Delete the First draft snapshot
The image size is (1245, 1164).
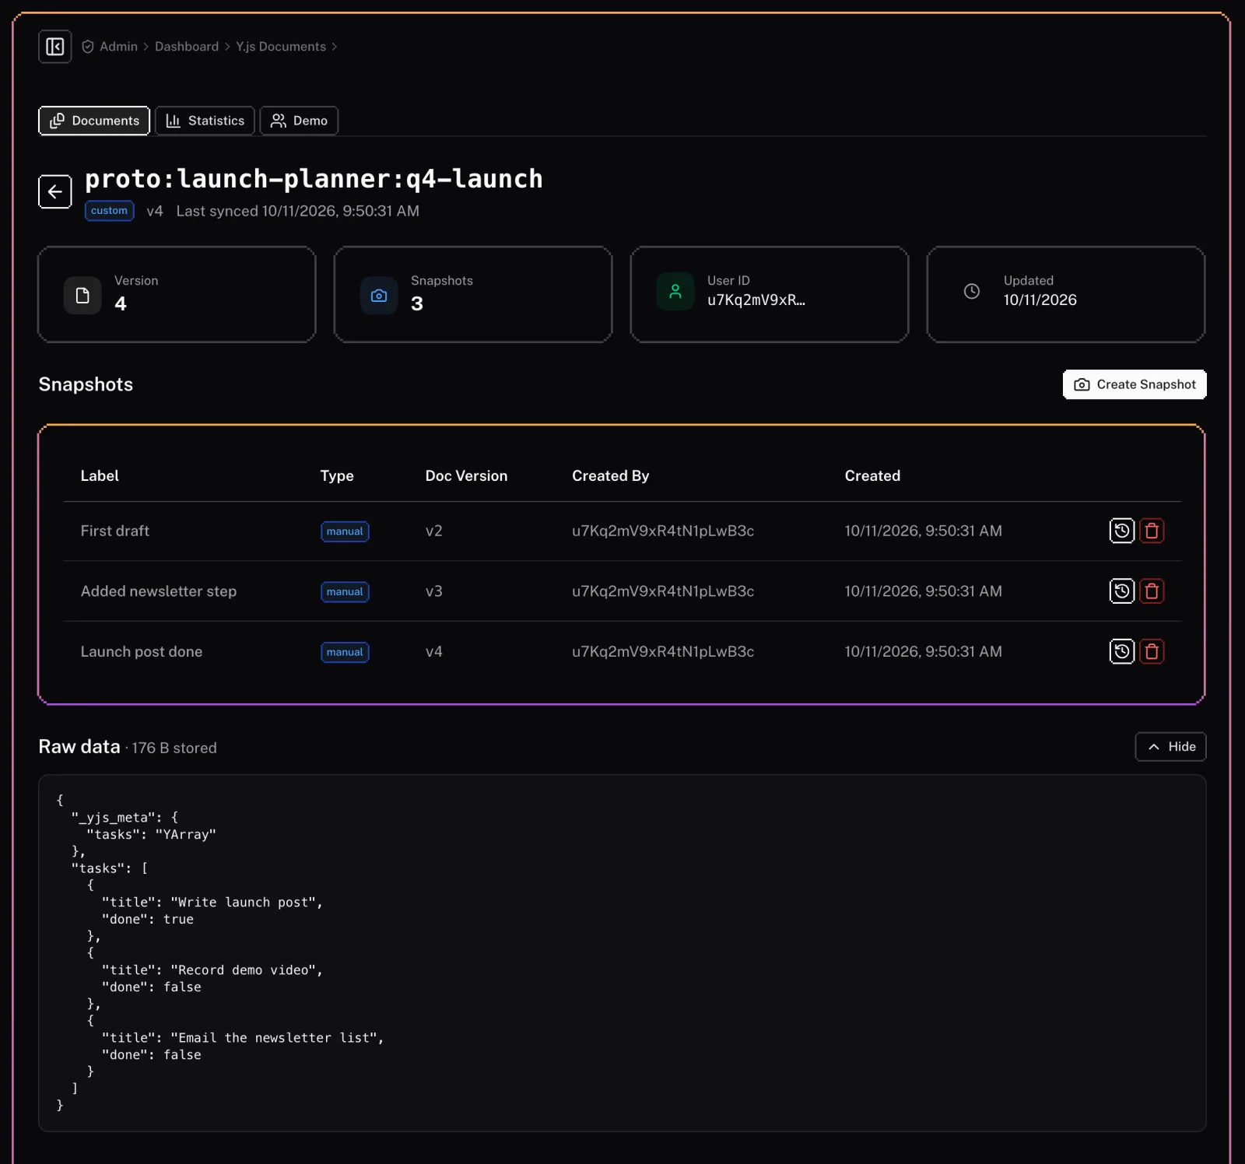(x=1152, y=531)
